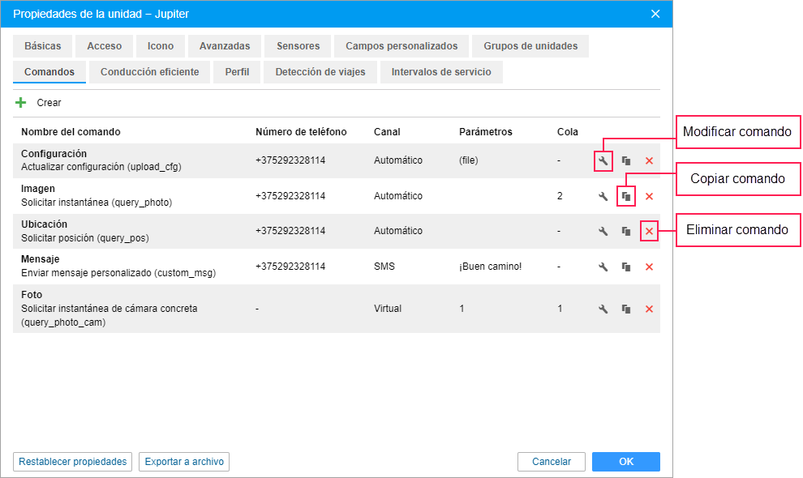Select the Comandos tab
803x478 pixels.
[x=49, y=72]
